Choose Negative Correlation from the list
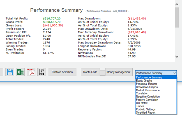The height and width of the screenshot is (117, 182). (x=149, y=97)
